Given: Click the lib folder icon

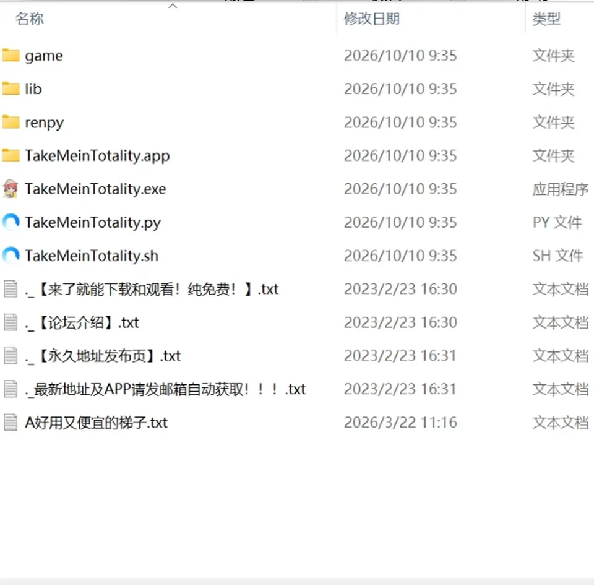Looking at the screenshot, I should click(x=11, y=88).
